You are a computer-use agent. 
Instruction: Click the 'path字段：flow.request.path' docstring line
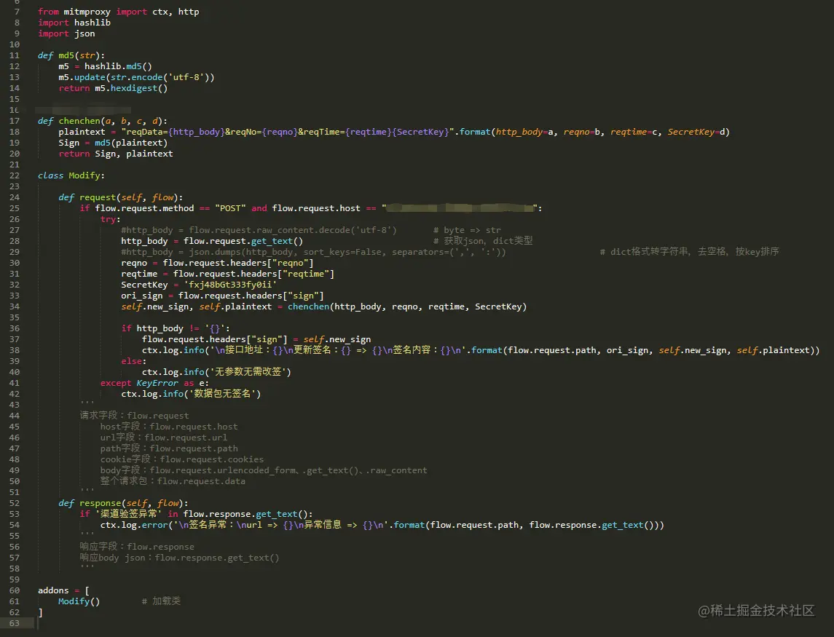[x=168, y=448]
